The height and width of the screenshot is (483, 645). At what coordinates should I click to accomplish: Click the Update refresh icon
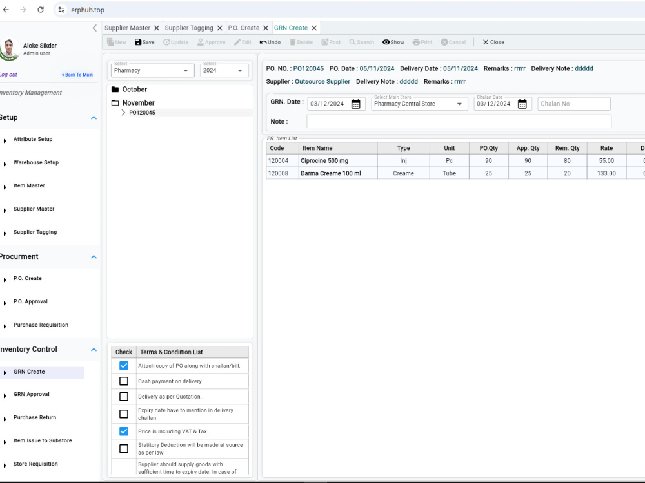(166, 42)
